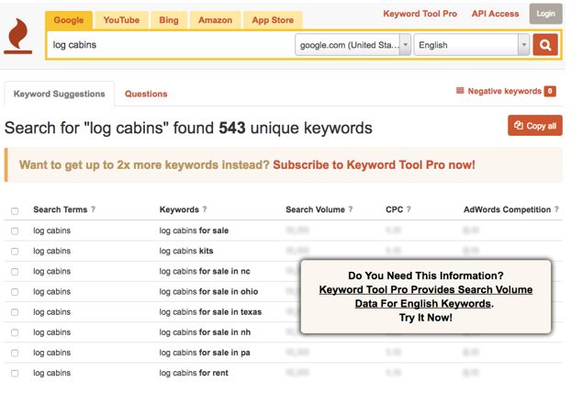Check the box for 'log cabins for sale in nc'
Image resolution: width=582 pixels, height=393 pixels.
tap(15, 272)
